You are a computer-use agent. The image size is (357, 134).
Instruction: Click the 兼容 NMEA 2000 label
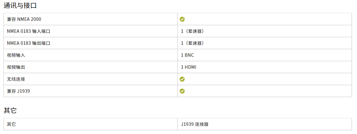pyautogui.click(x=24, y=19)
